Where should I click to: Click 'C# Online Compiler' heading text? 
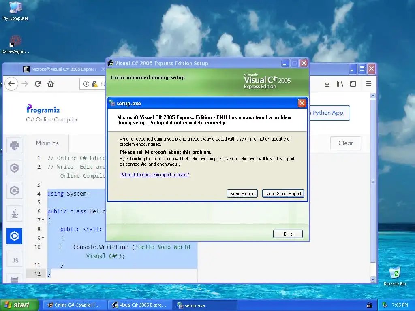pyautogui.click(x=52, y=119)
